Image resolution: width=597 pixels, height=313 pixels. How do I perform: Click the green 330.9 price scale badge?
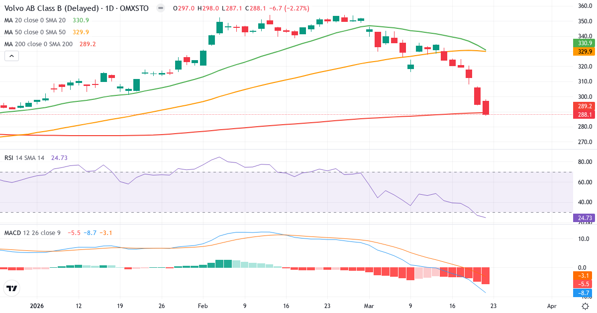tap(583, 43)
